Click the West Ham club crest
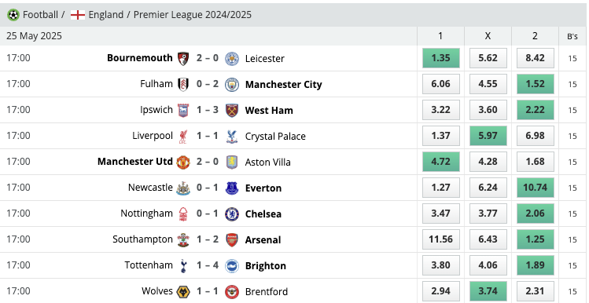589x303 pixels. pyautogui.click(x=232, y=111)
